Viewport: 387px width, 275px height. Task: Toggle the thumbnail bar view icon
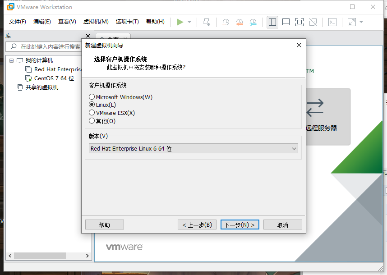point(286,22)
